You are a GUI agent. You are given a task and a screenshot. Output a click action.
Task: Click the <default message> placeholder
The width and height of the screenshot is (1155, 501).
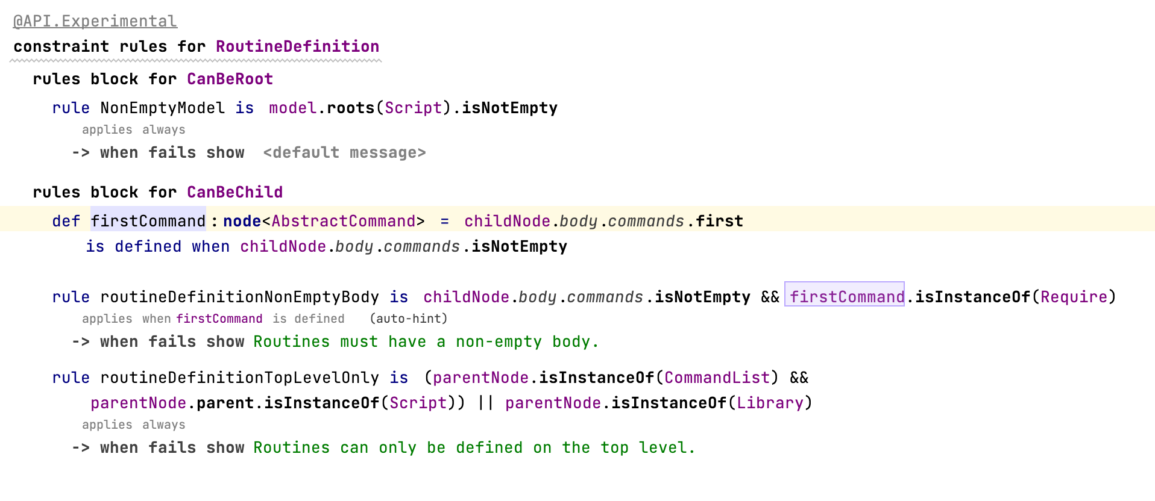(344, 153)
